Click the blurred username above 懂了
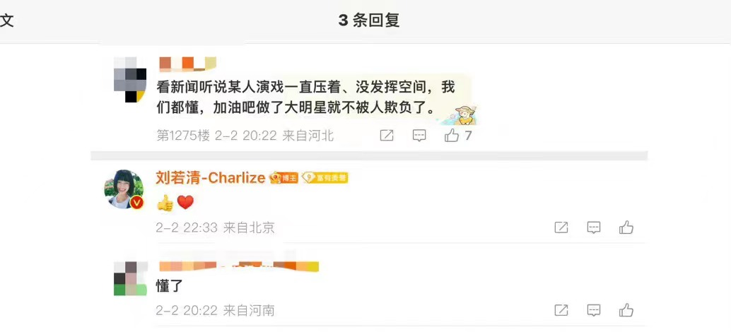This screenshot has height=332, width=731. (239, 266)
